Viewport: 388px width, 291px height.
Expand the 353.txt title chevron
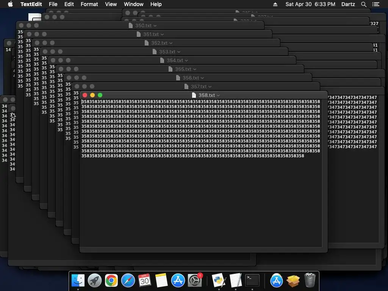(x=179, y=52)
